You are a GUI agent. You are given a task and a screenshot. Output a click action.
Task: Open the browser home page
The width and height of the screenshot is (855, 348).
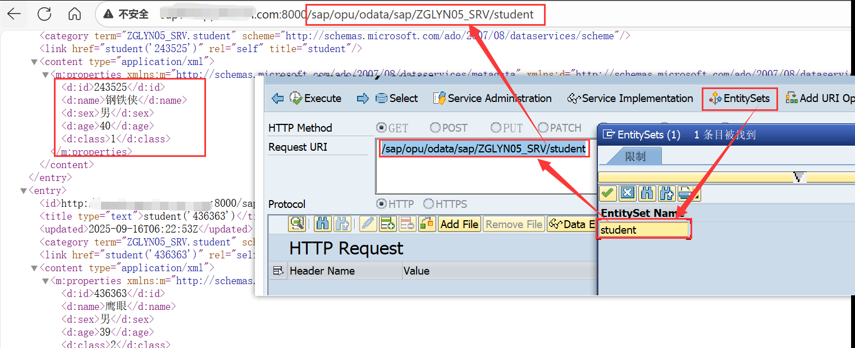point(74,14)
